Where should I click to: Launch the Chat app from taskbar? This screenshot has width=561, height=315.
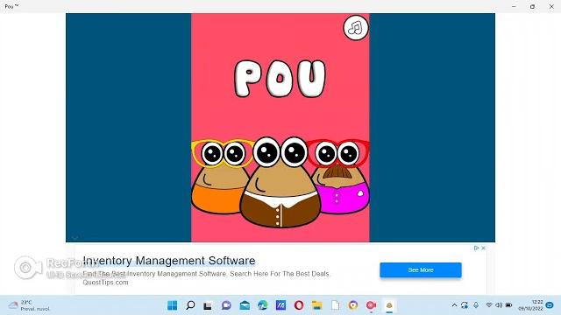[226, 305]
